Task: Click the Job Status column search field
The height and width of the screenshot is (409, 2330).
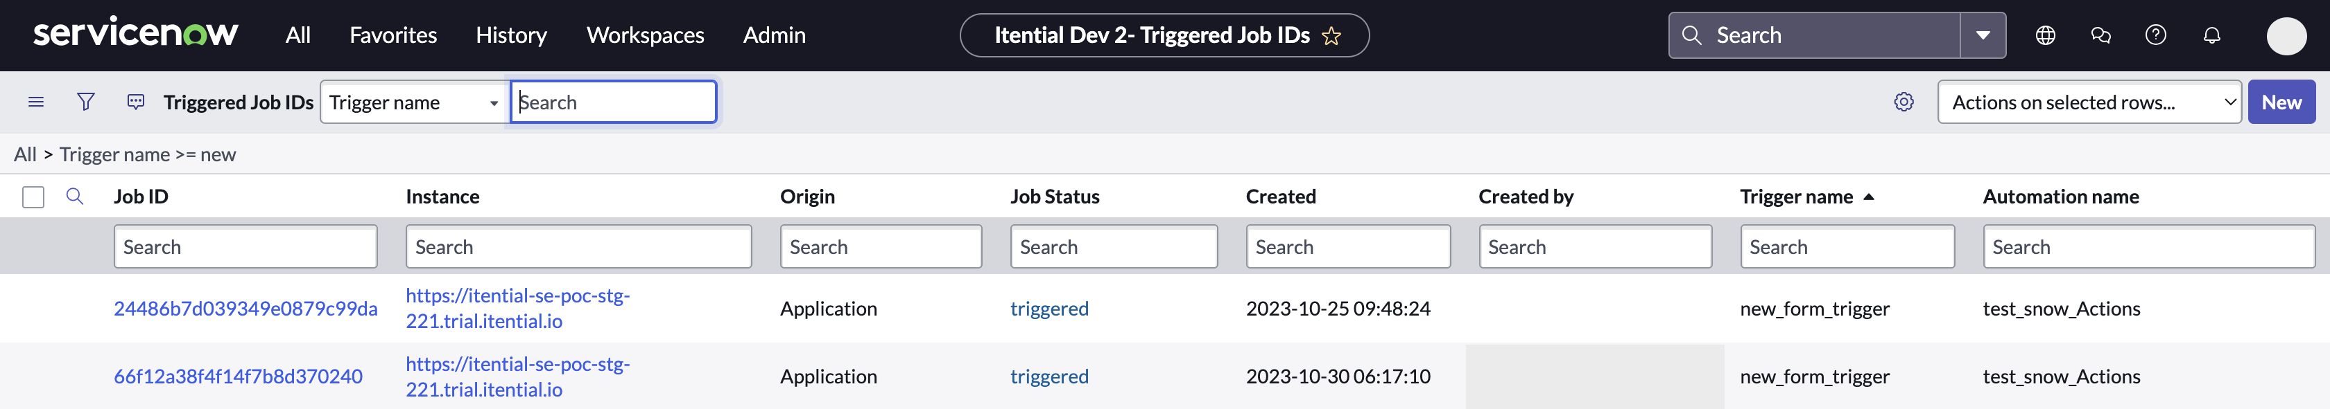Action: [x=1114, y=247]
